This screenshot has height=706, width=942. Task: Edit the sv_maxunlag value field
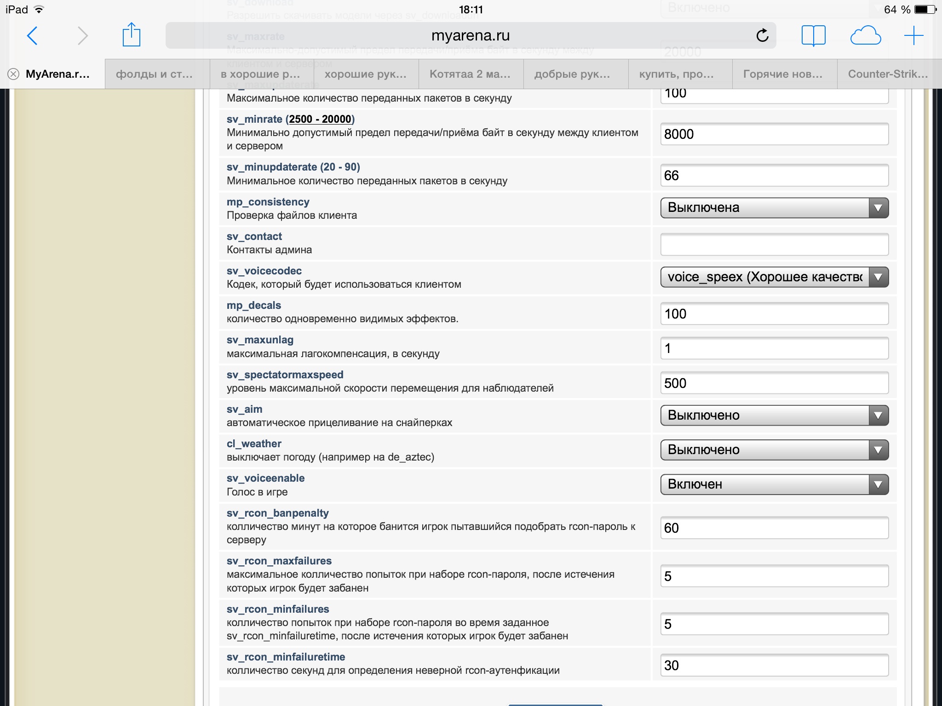[x=775, y=348]
